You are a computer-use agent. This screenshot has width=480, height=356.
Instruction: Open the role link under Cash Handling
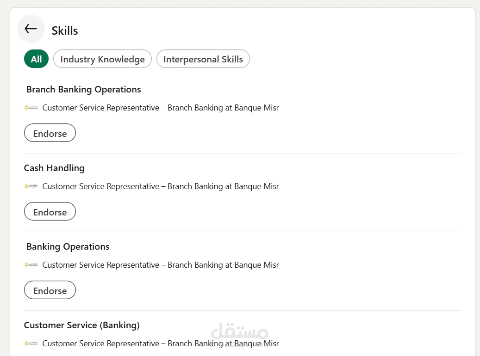[x=160, y=186]
